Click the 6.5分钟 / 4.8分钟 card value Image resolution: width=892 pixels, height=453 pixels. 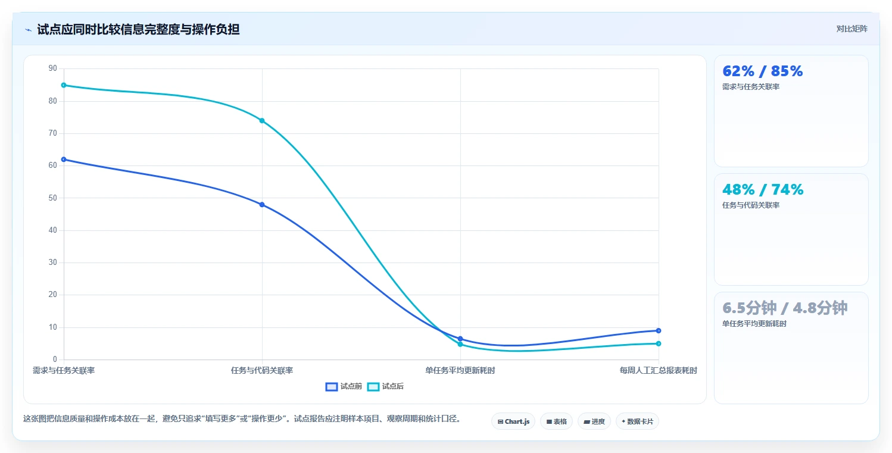coord(785,308)
